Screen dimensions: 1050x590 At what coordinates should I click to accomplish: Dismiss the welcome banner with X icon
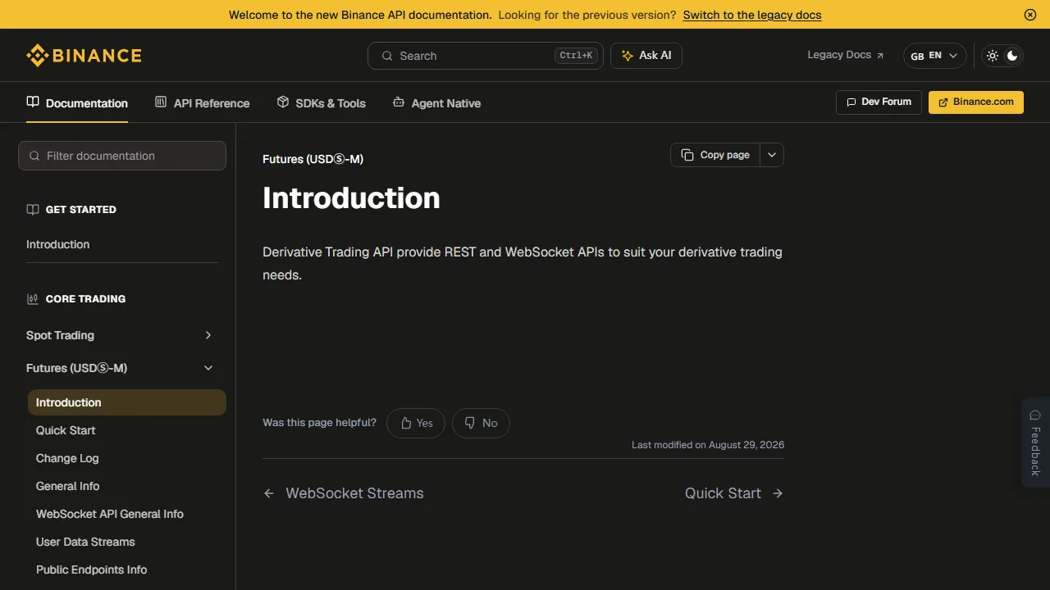(1030, 15)
